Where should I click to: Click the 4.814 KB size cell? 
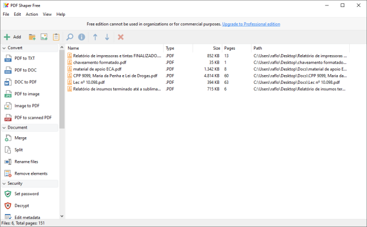pos(212,76)
